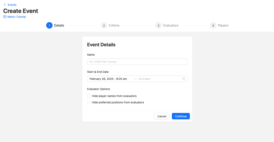Click the Watch Tutorial play icon
The image size is (274, 142).
point(5,17)
